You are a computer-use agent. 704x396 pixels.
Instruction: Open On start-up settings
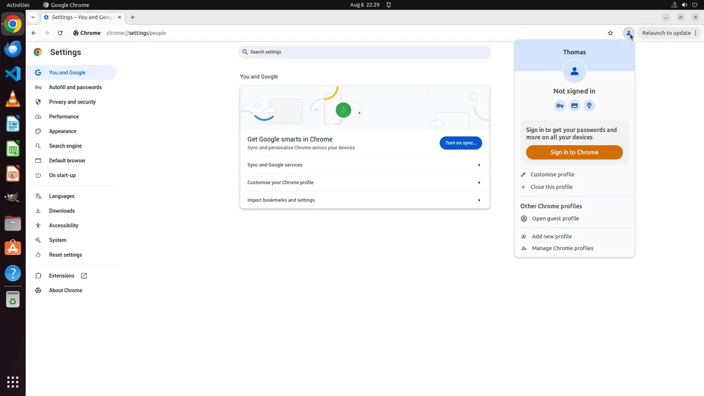click(x=71, y=175)
